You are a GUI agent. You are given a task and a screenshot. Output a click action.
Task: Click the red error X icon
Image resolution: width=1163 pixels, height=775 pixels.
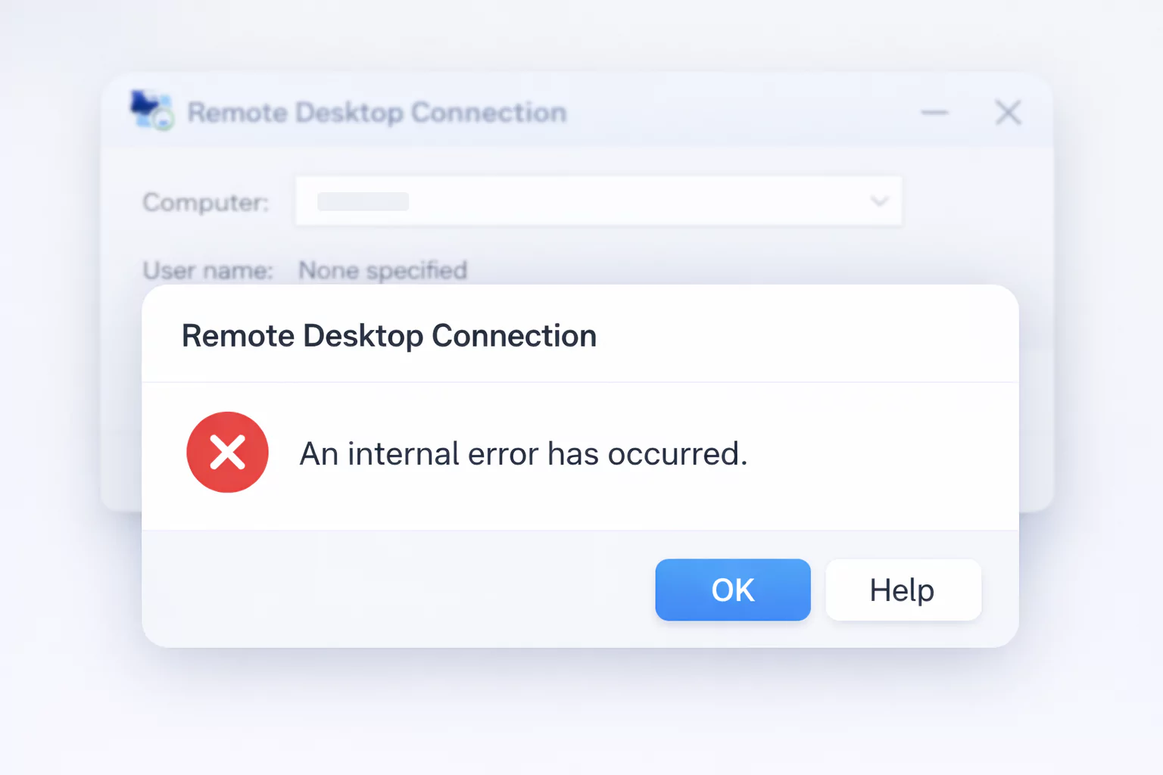[227, 453]
